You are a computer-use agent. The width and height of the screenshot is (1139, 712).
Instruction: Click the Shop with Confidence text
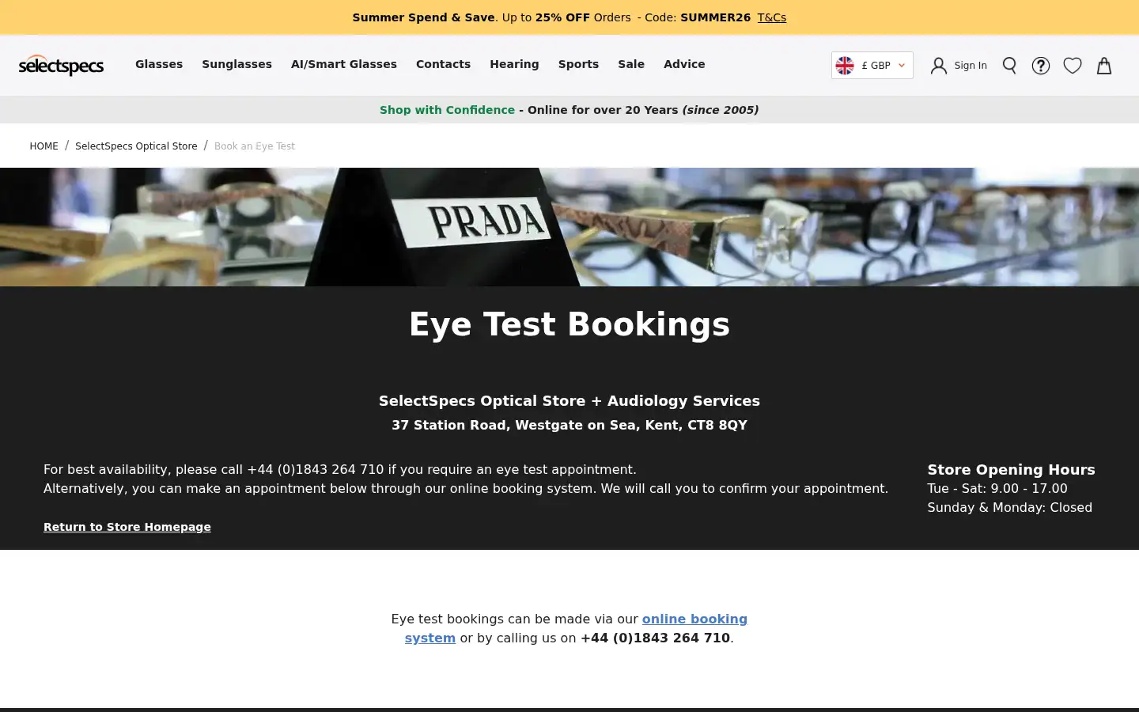pos(447,110)
